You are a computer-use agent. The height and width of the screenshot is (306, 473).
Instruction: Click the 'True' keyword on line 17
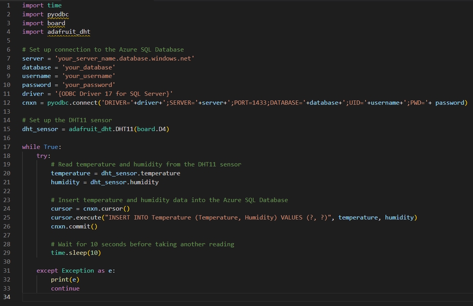51,147
